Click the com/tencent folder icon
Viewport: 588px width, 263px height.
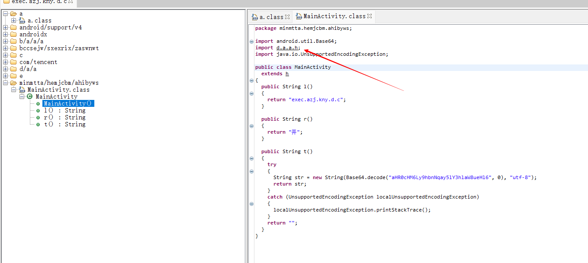[13, 62]
